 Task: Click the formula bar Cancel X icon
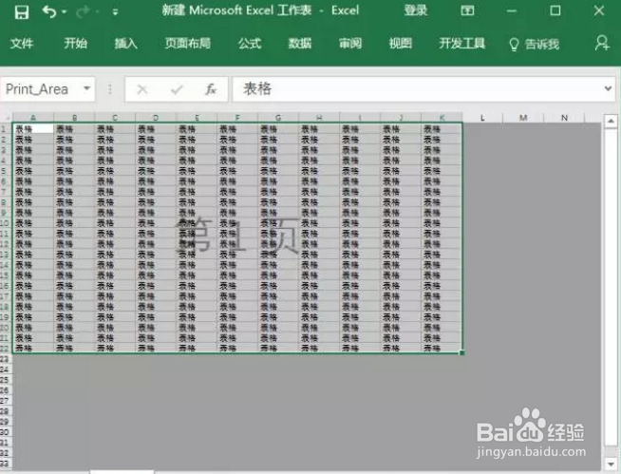click(x=142, y=89)
